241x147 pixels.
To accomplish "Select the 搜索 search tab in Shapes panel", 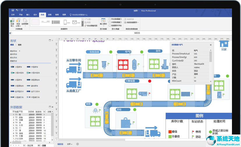I will 20,45.
